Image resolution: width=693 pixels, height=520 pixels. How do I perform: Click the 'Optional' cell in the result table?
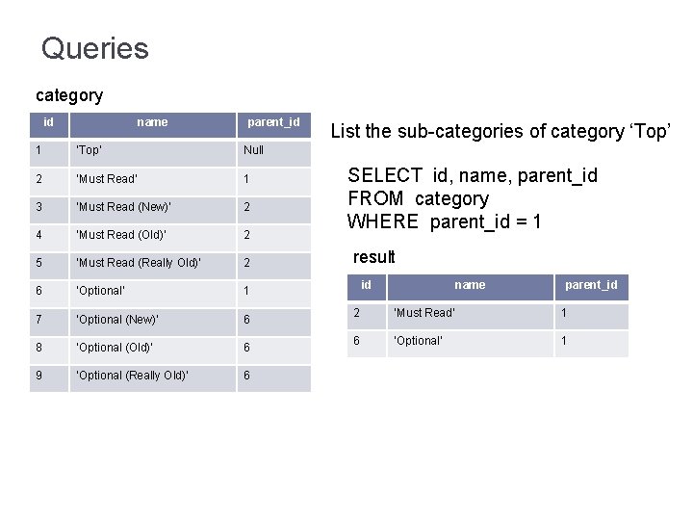tap(418, 341)
